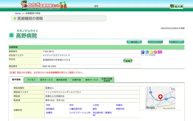193x121 pixels.
Task: Click the yellow facility icon beside wheelchair icon
Action: pos(151,52)
